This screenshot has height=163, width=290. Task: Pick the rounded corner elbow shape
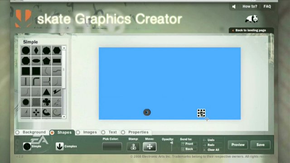36,81
